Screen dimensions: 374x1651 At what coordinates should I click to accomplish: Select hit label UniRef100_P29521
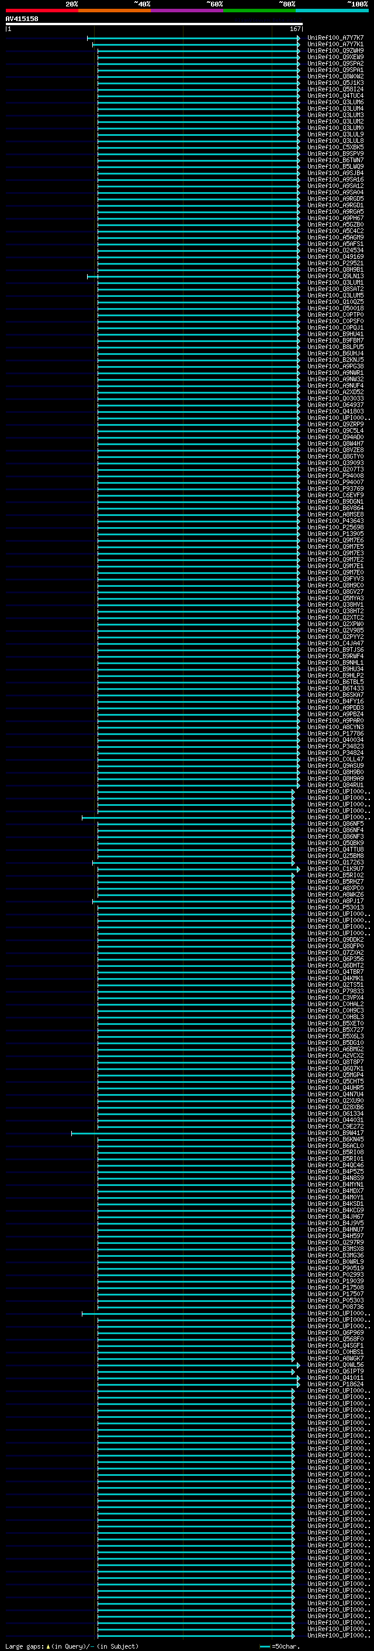coord(335,264)
